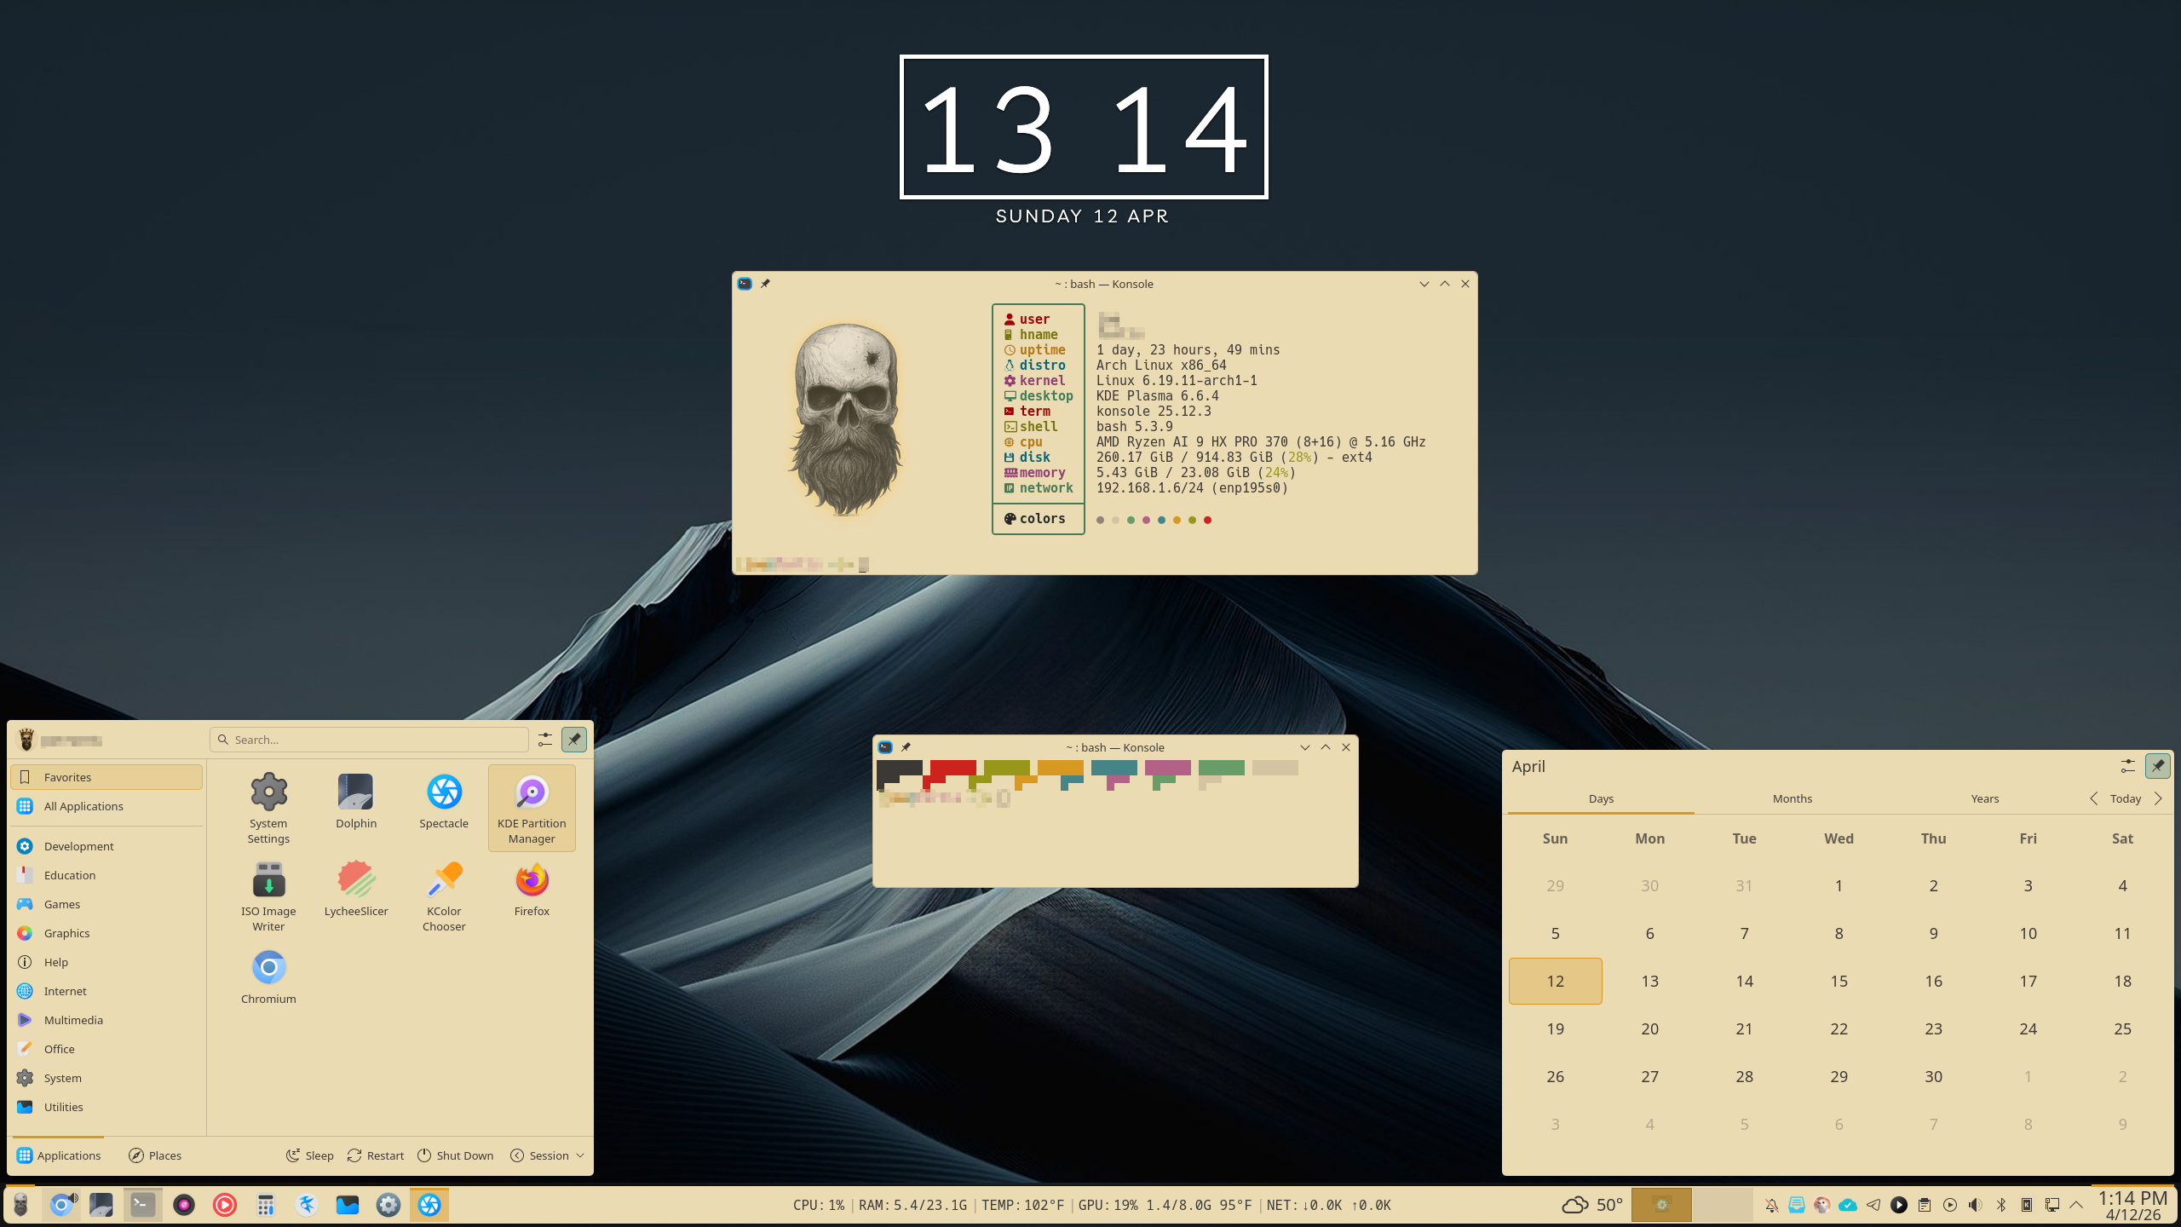
Task: Open KDE Partition Manager from favorites
Action: tap(532, 808)
